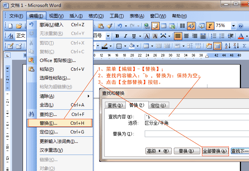Apply the shading fill bucket color
This screenshot has height=171, width=249.
[132, 46]
